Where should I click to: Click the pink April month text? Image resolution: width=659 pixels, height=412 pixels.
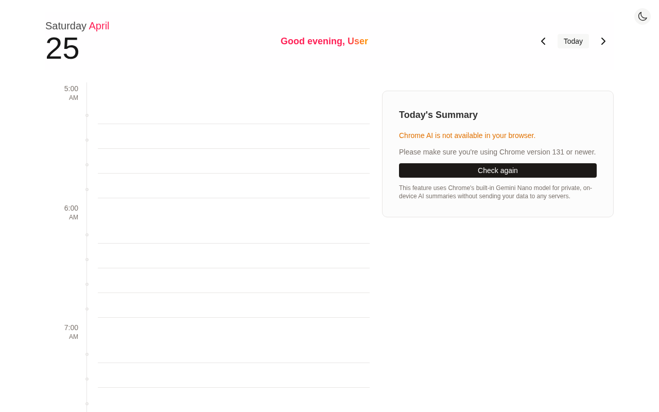(99, 26)
